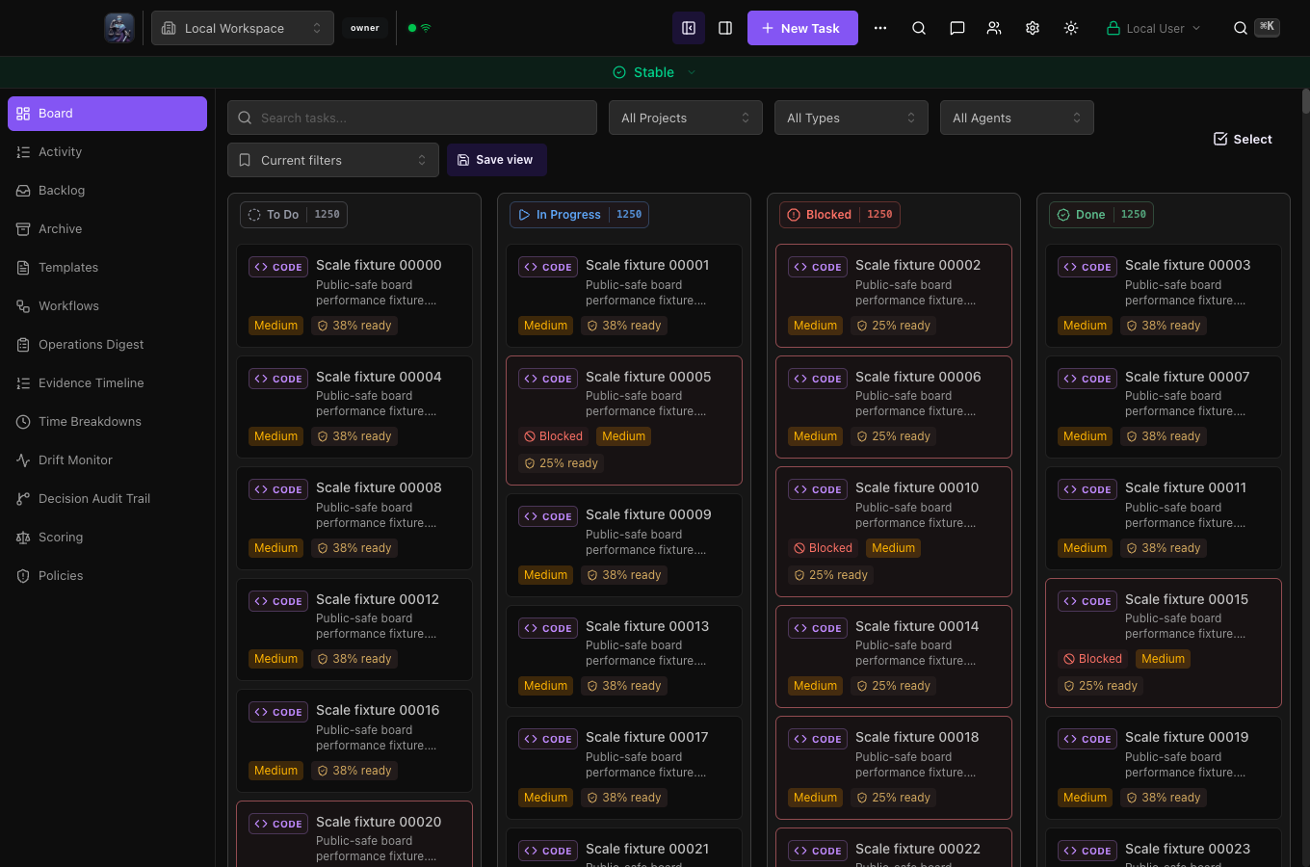
Task: Open Archive in the sidebar
Action: (x=107, y=229)
